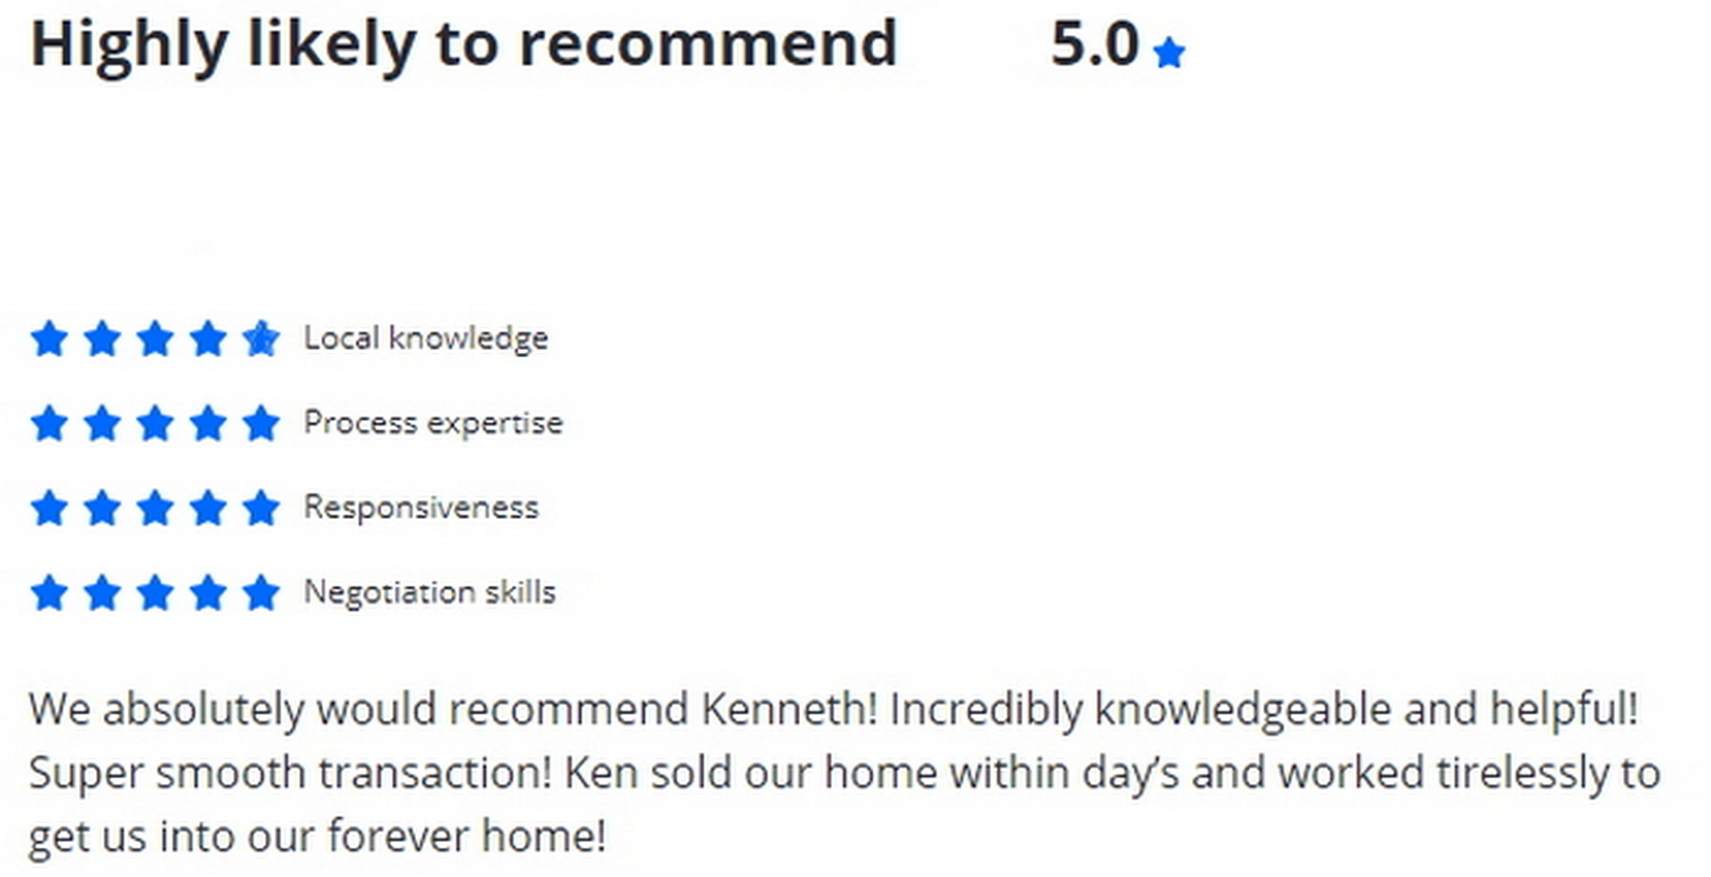The height and width of the screenshot is (877, 1711).
Task: Select the third star in the Process expertise row
Action: pos(155,424)
